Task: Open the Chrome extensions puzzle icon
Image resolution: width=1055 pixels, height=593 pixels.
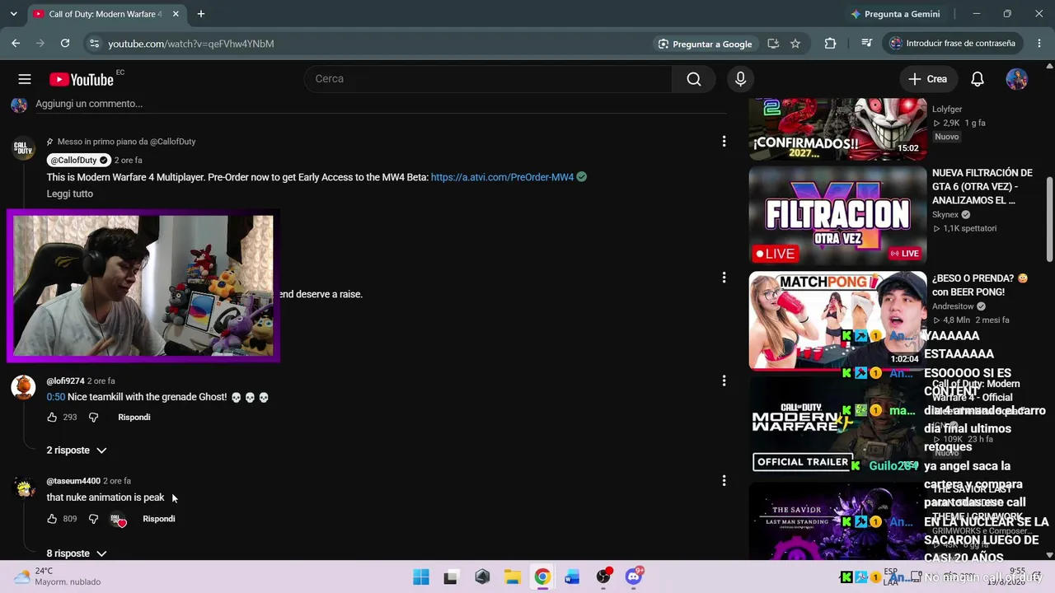Action: click(x=830, y=44)
